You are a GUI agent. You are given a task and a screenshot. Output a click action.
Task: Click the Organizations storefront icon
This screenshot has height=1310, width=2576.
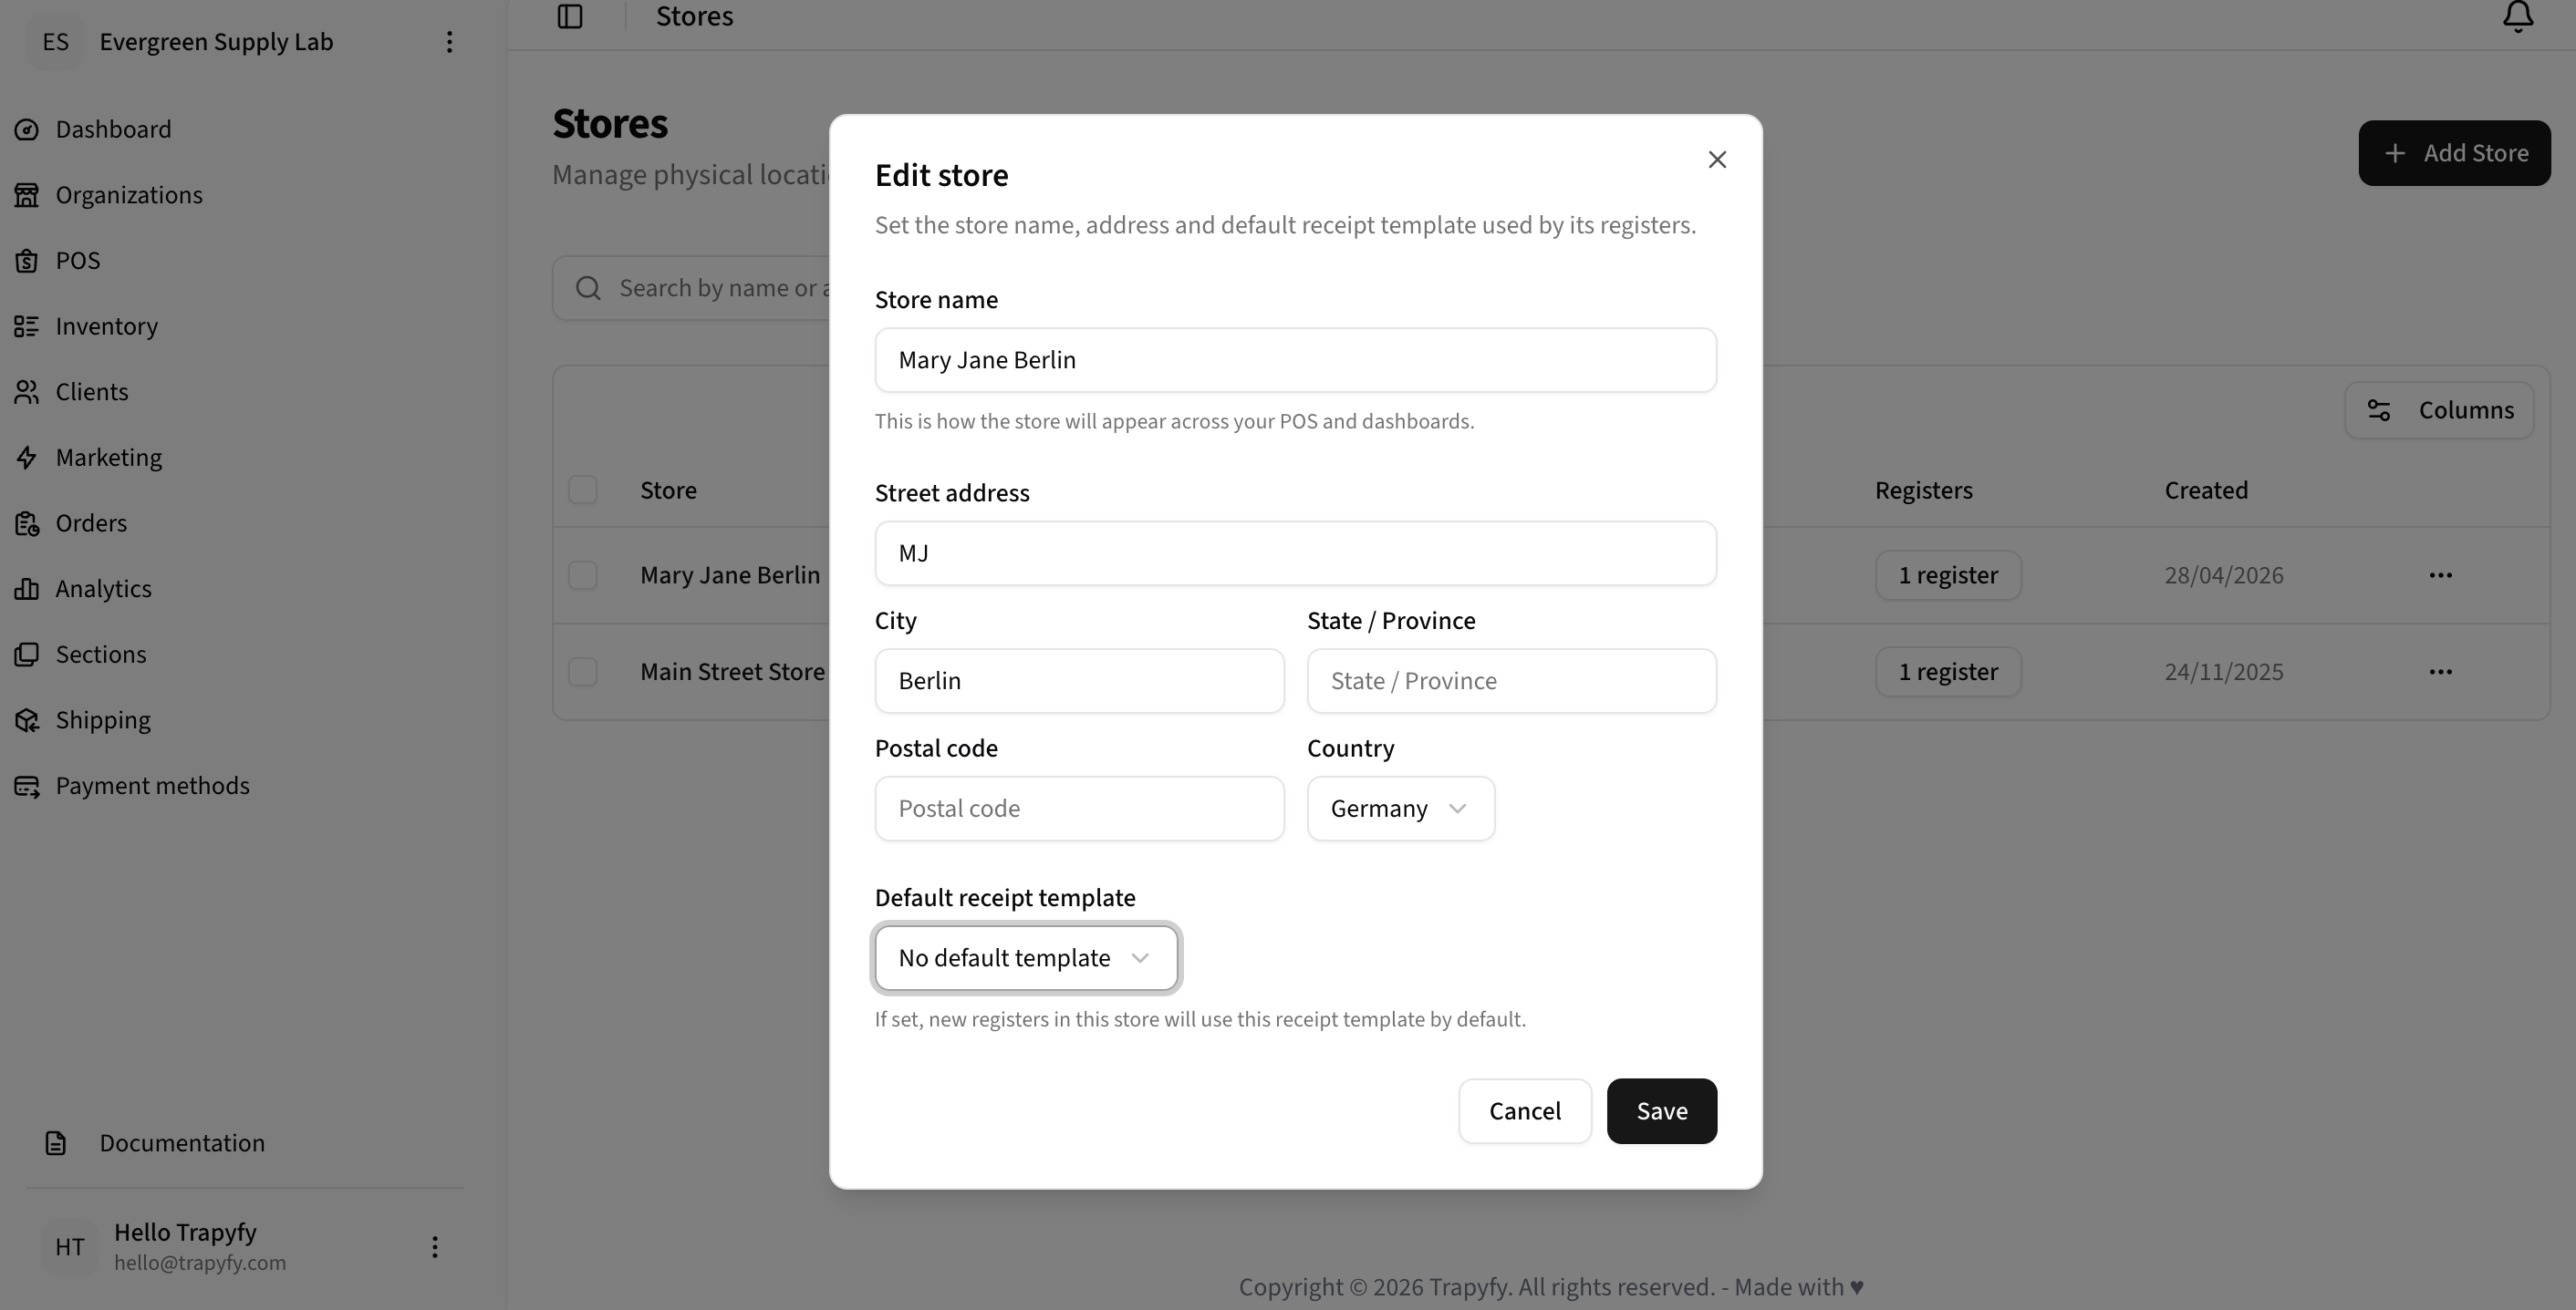(27, 195)
